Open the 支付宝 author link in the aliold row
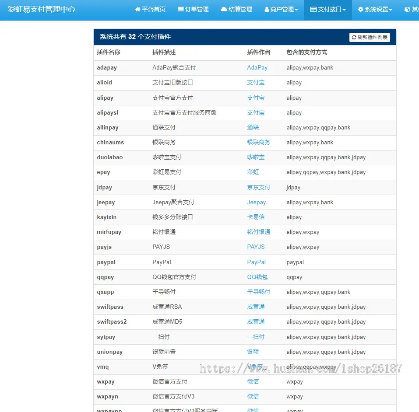The image size is (419, 412). tap(256, 83)
